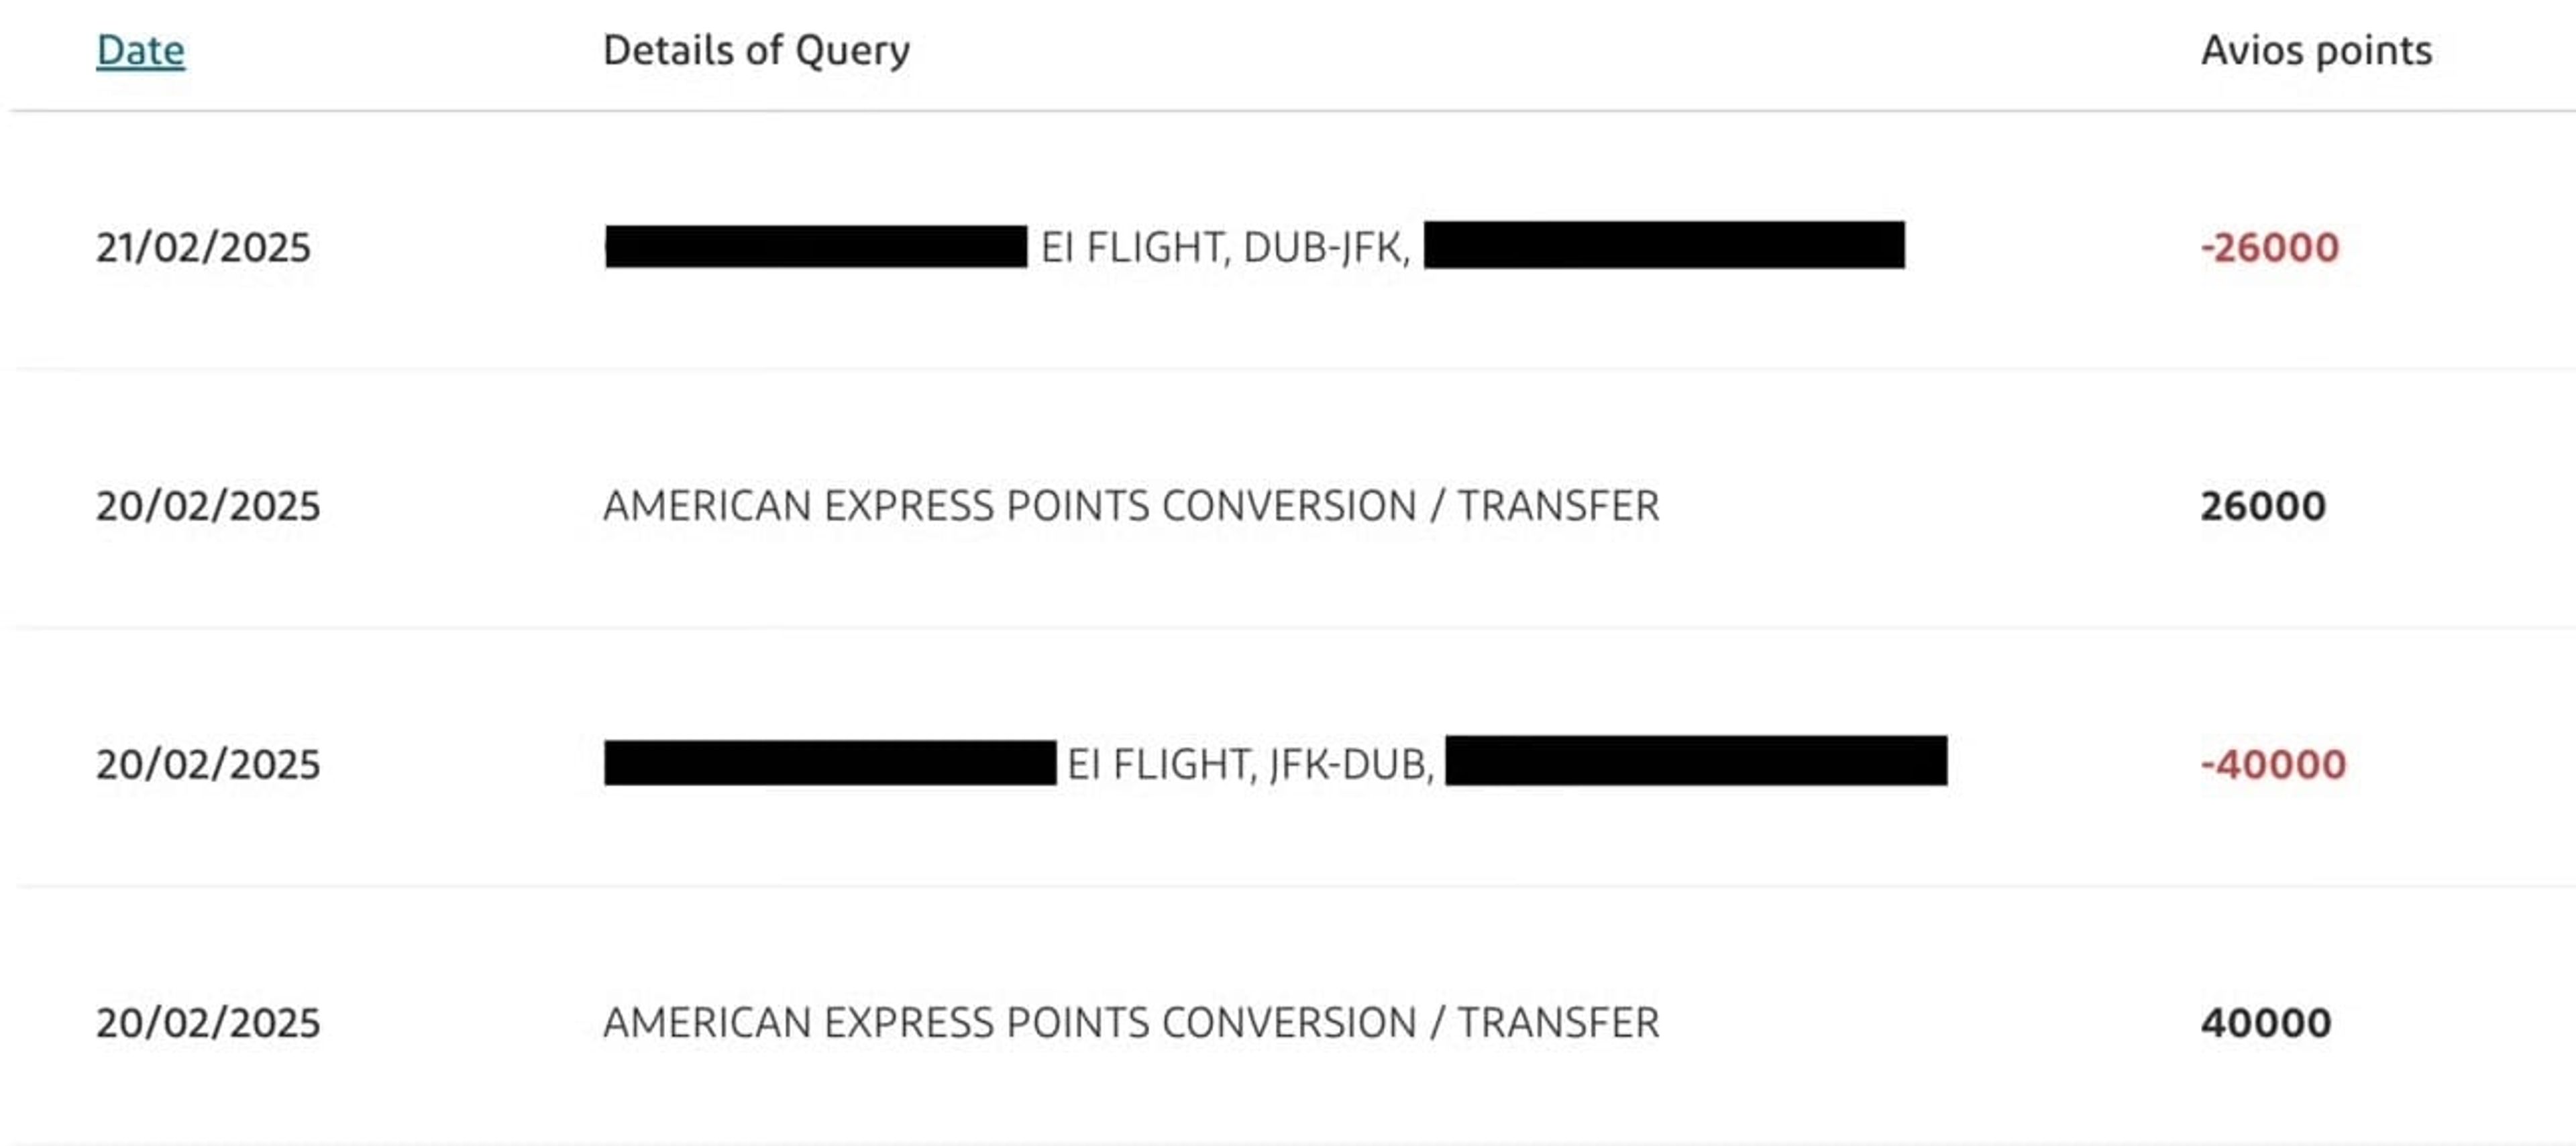2576x1146 pixels.
Task: Click the Amex conversion description for 26000 points
Action: (1131, 505)
